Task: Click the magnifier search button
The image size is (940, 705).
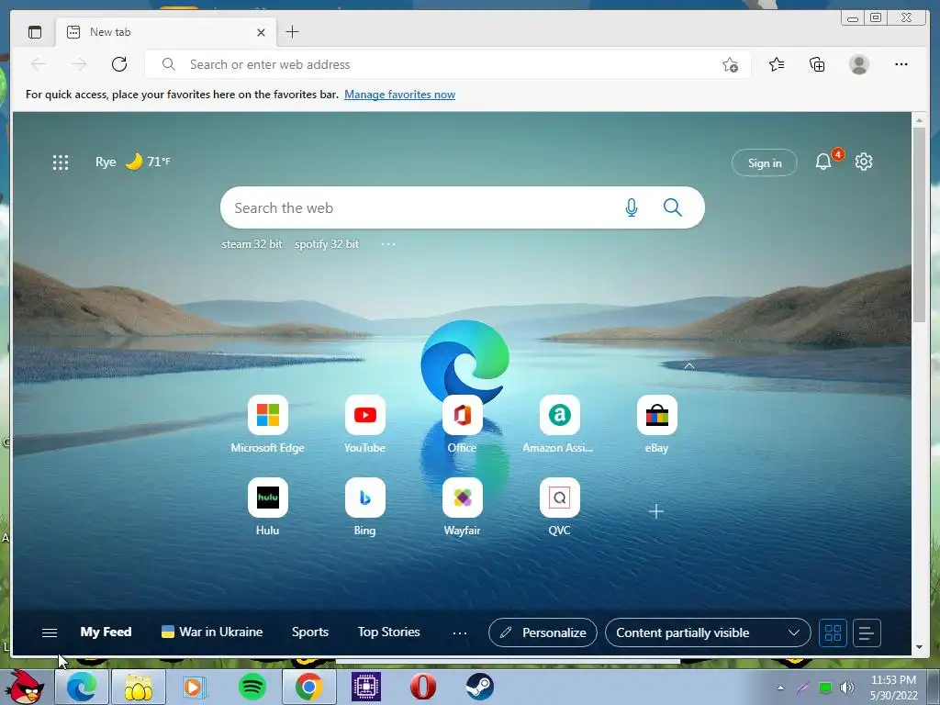Action: [673, 208]
